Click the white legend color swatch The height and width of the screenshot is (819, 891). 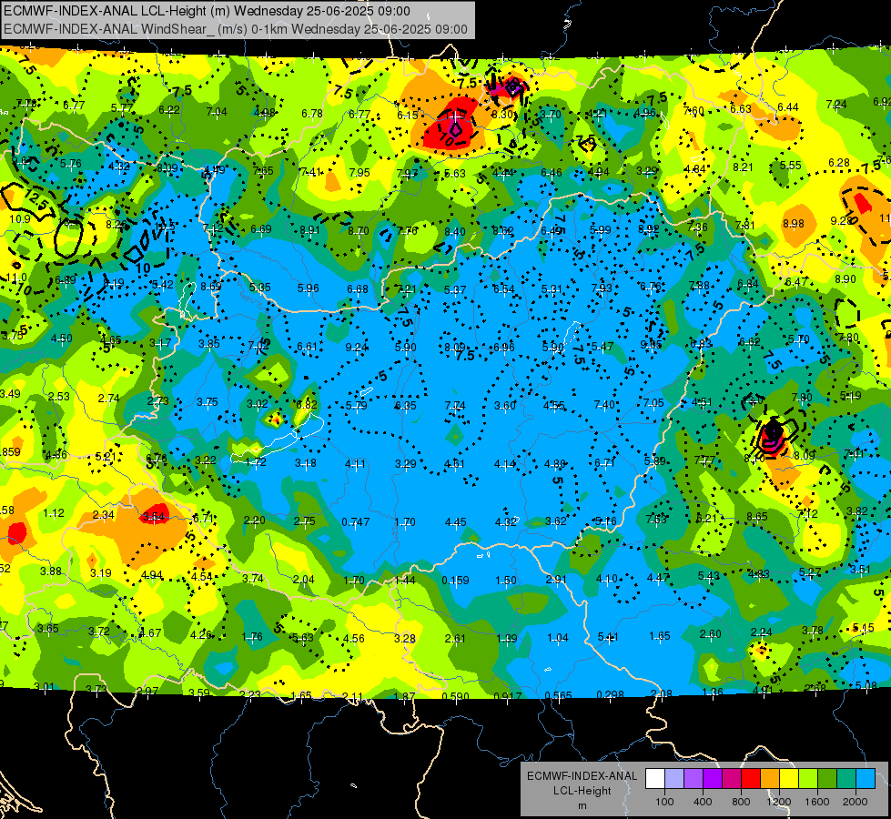point(655,779)
